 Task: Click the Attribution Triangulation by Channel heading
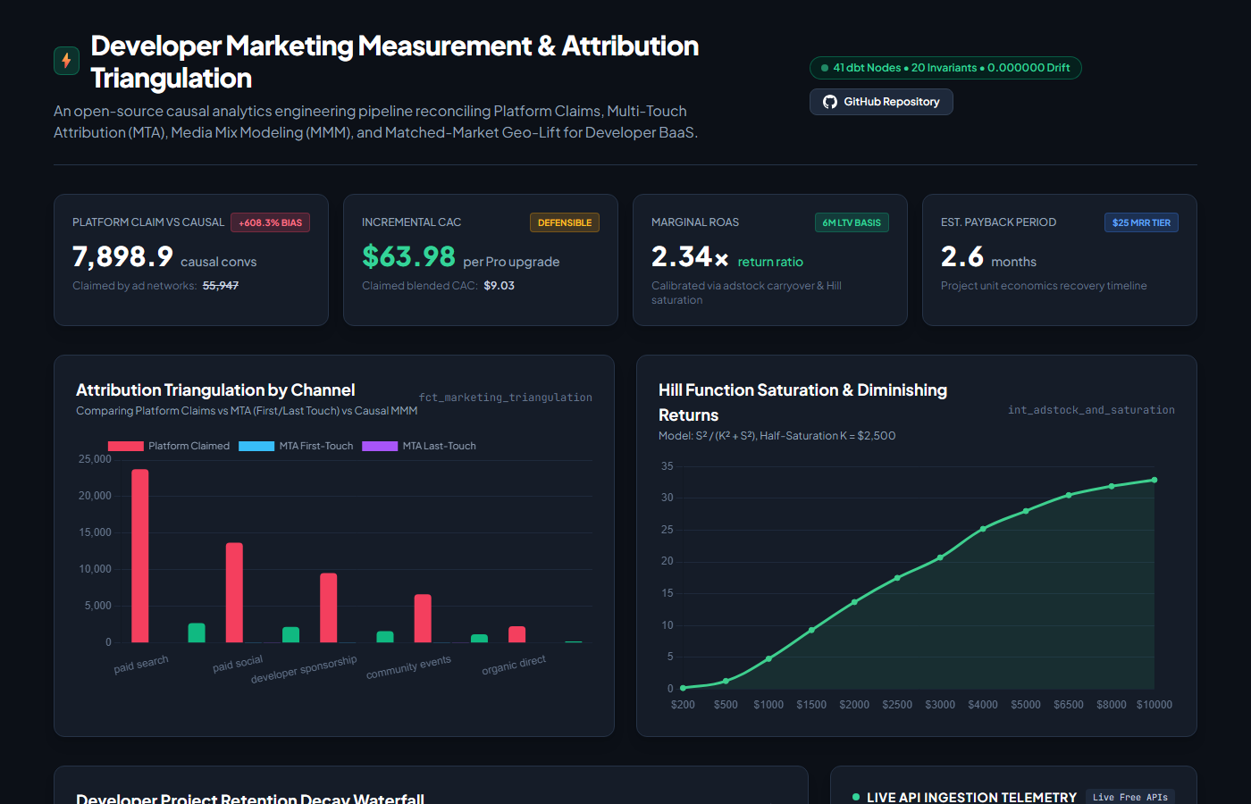pyautogui.click(x=215, y=390)
